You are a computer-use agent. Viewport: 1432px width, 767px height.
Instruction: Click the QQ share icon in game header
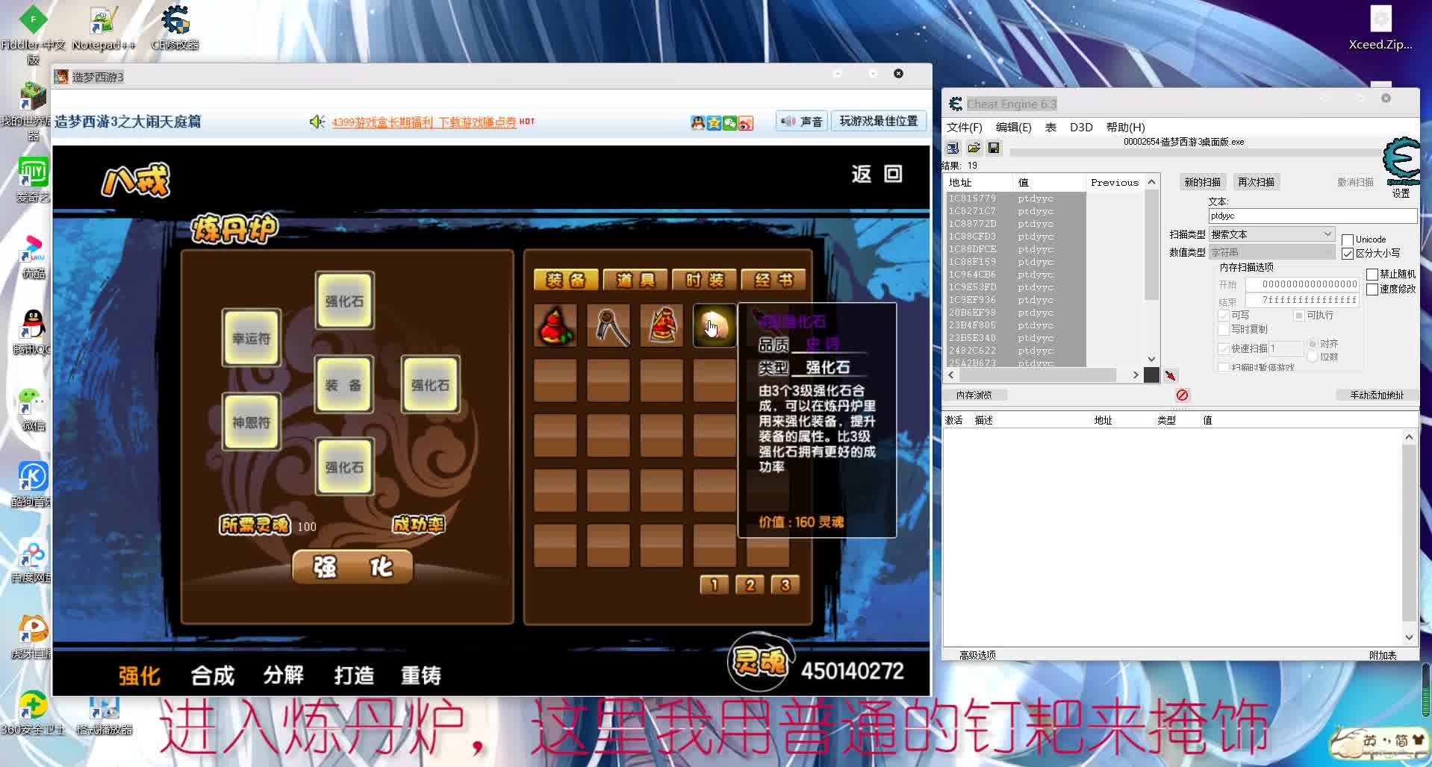pos(698,123)
